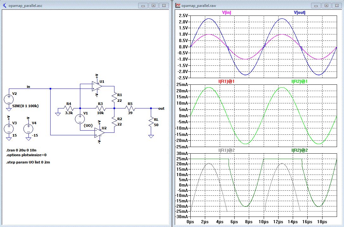Select the V2 sine voltage source symbol

(9, 99)
